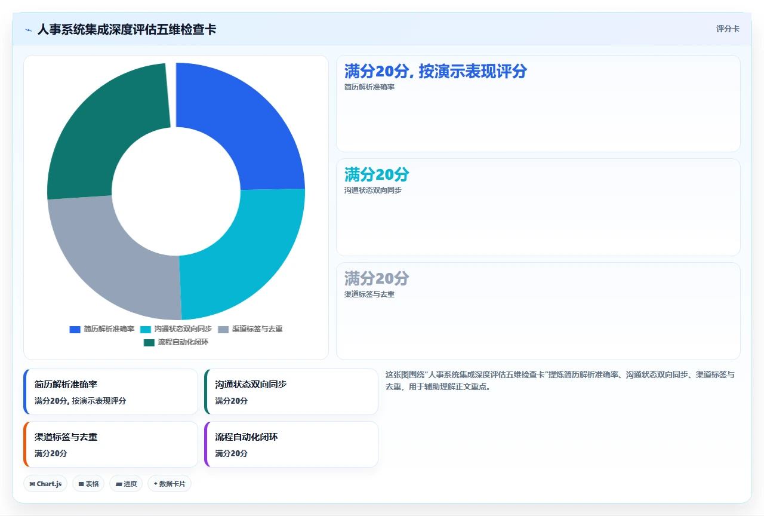Click the 数据卡片 tag
The height and width of the screenshot is (516, 764).
[170, 484]
